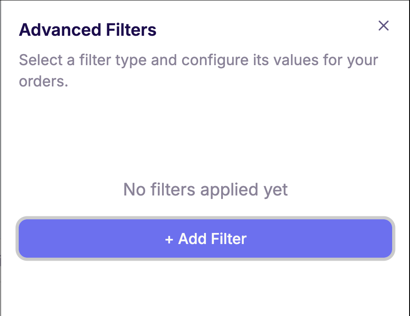This screenshot has width=410, height=316.
Task: Click the Advanced Filters heading
Action: pos(88,29)
